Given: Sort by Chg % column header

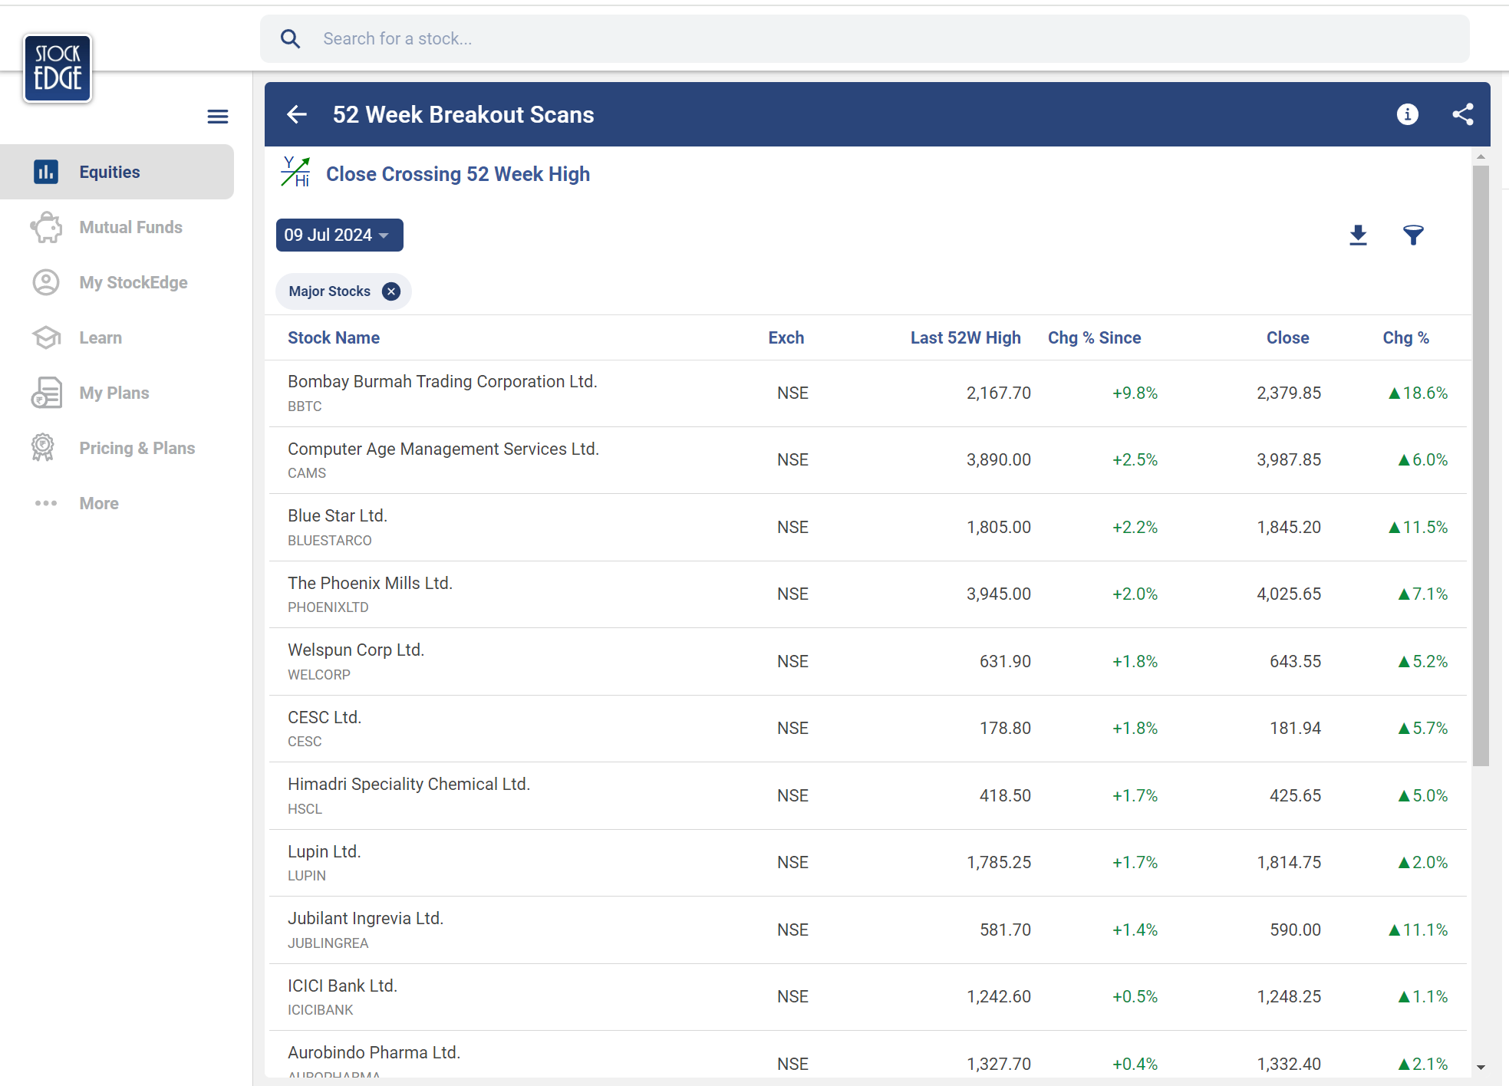Looking at the screenshot, I should click(1405, 338).
